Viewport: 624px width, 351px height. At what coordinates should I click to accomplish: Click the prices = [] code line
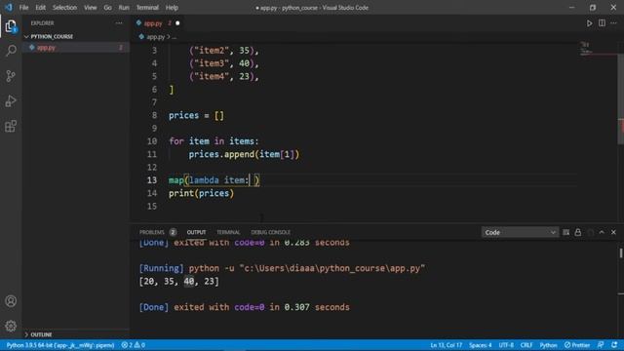(196, 116)
